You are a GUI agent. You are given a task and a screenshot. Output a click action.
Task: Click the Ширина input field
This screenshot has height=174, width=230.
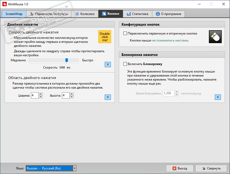[x=35, y=95]
